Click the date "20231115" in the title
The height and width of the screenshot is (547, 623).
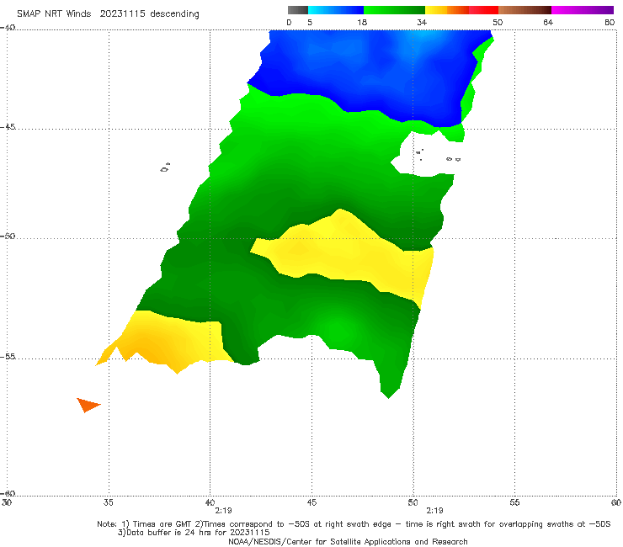[122, 13]
